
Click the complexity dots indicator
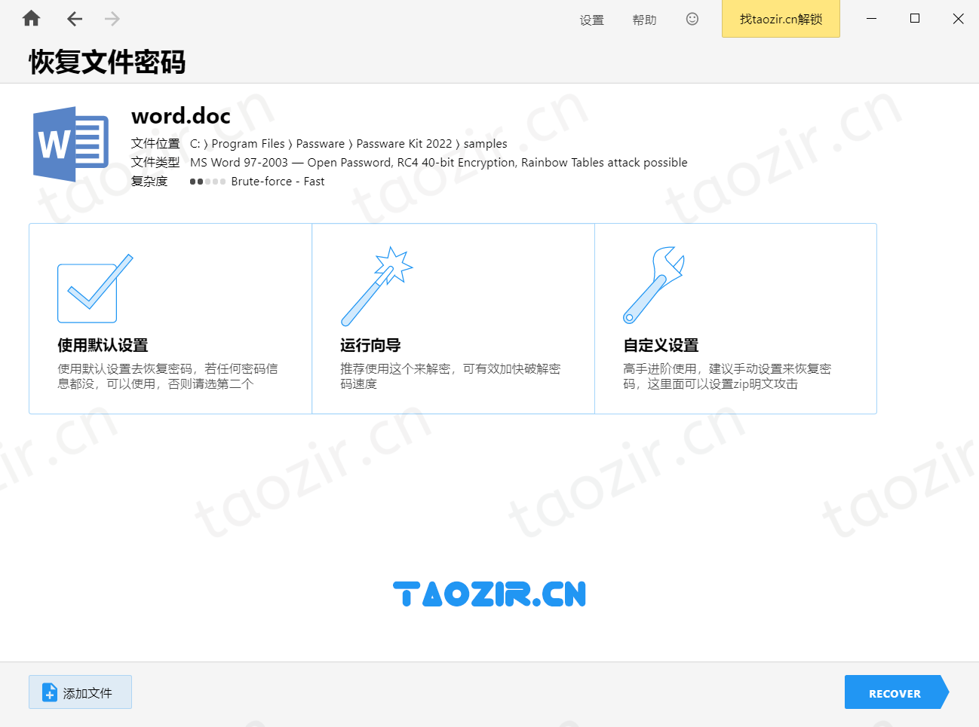207,181
